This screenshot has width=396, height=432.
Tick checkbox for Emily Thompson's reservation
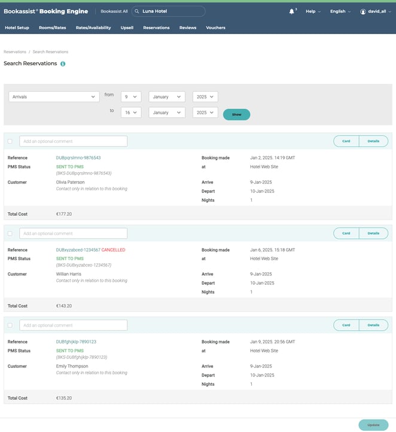pyautogui.click(x=10, y=325)
